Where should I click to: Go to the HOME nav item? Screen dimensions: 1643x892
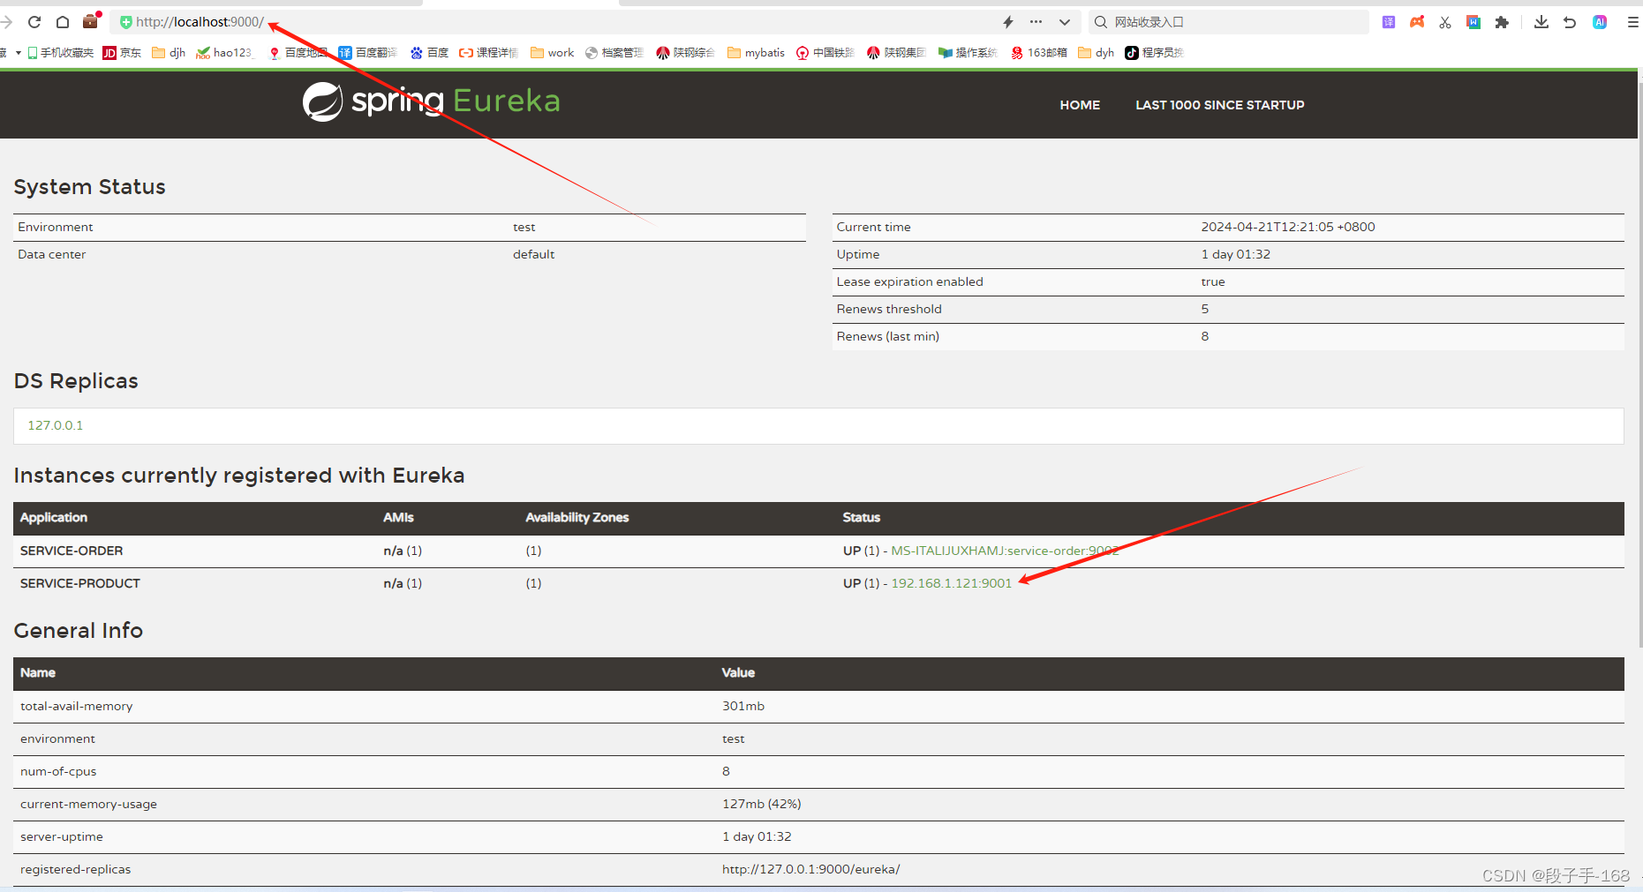1080,105
